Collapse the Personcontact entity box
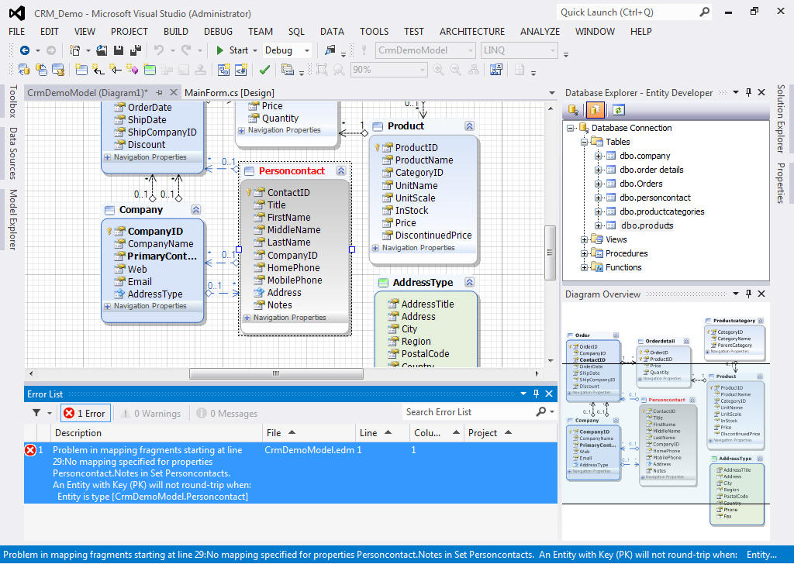The image size is (794, 564). click(x=341, y=171)
